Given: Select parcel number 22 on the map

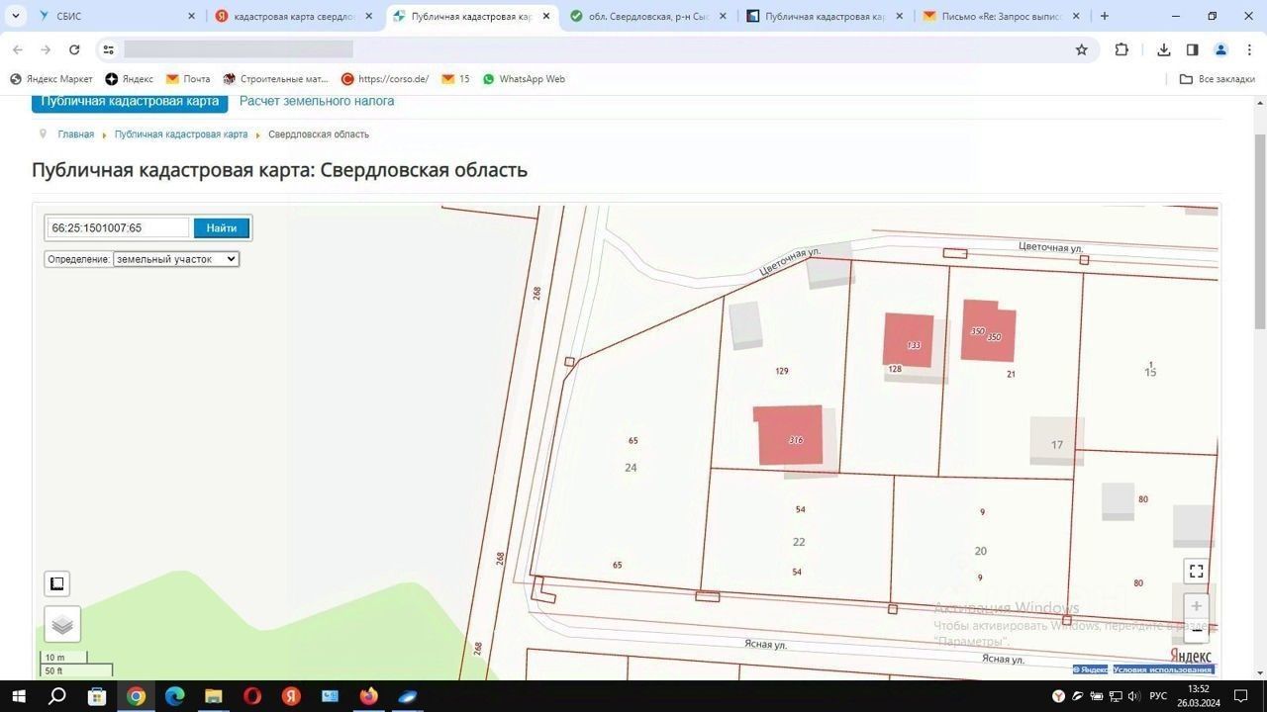Looking at the screenshot, I should 799,542.
